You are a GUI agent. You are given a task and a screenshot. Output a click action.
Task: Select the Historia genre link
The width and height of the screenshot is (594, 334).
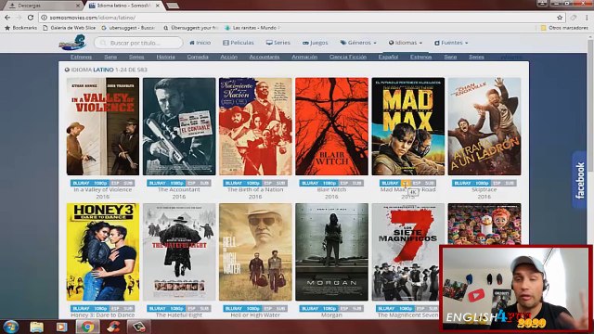tap(165, 57)
